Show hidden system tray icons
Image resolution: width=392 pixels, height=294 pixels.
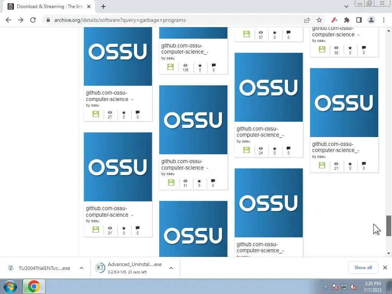(x=325, y=287)
